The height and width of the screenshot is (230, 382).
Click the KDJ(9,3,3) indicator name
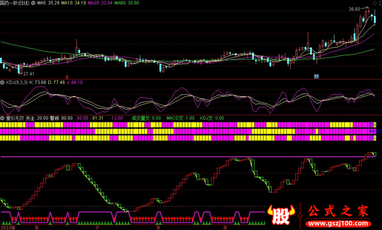(x=17, y=82)
